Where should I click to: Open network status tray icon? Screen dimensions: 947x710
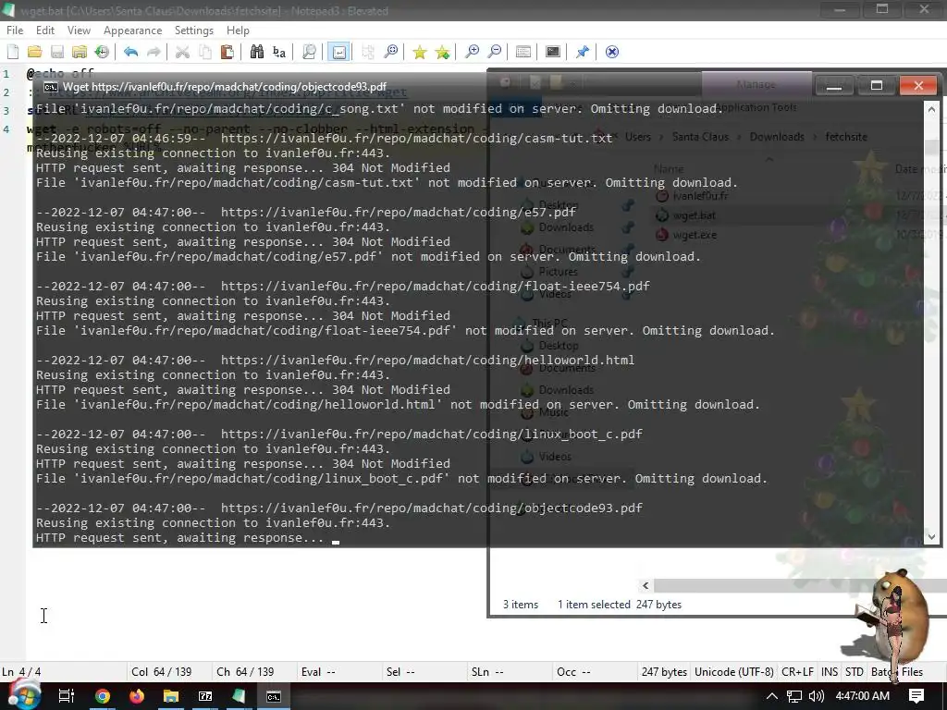click(794, 696)
